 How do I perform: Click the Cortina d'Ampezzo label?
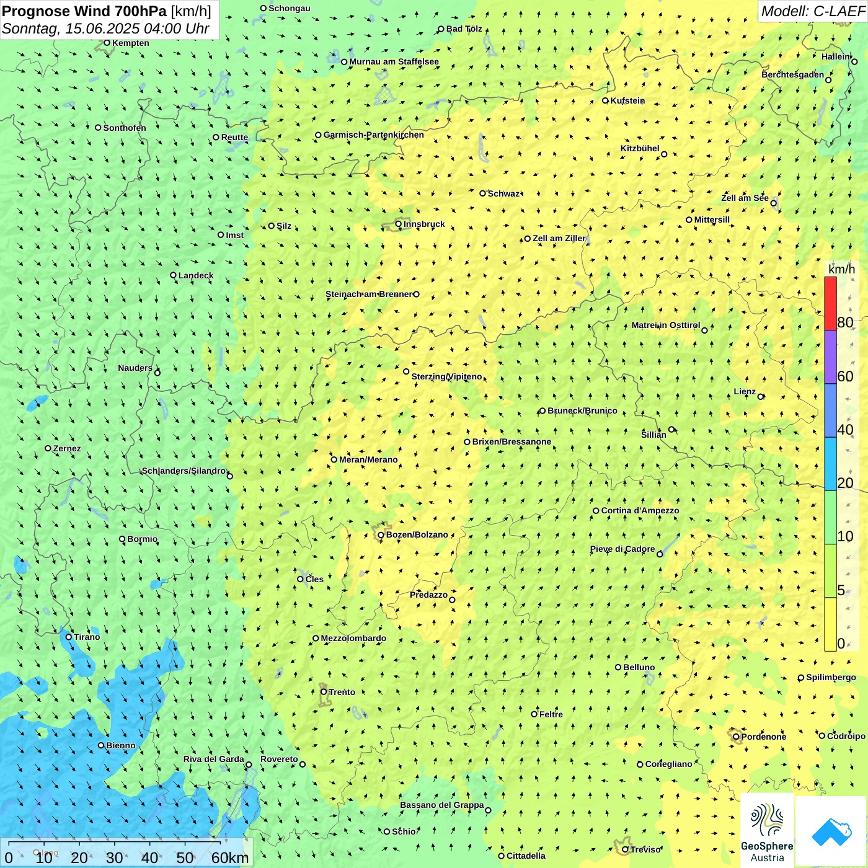click(x=640, y=510)
